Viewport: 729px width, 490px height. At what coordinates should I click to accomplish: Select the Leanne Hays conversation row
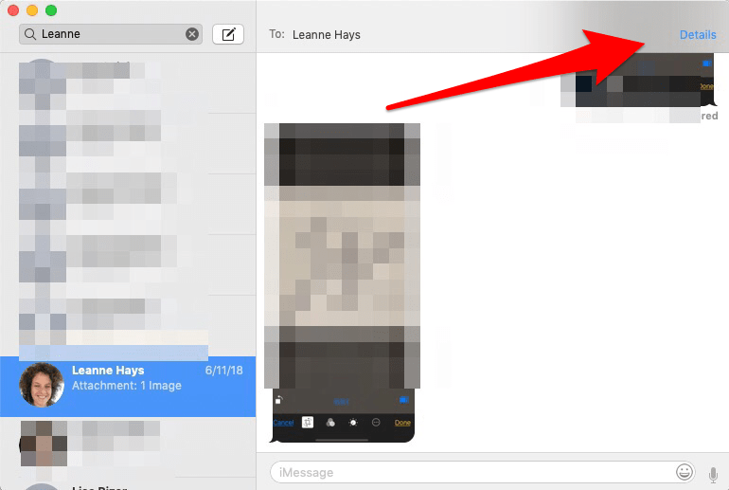[128, 387]
